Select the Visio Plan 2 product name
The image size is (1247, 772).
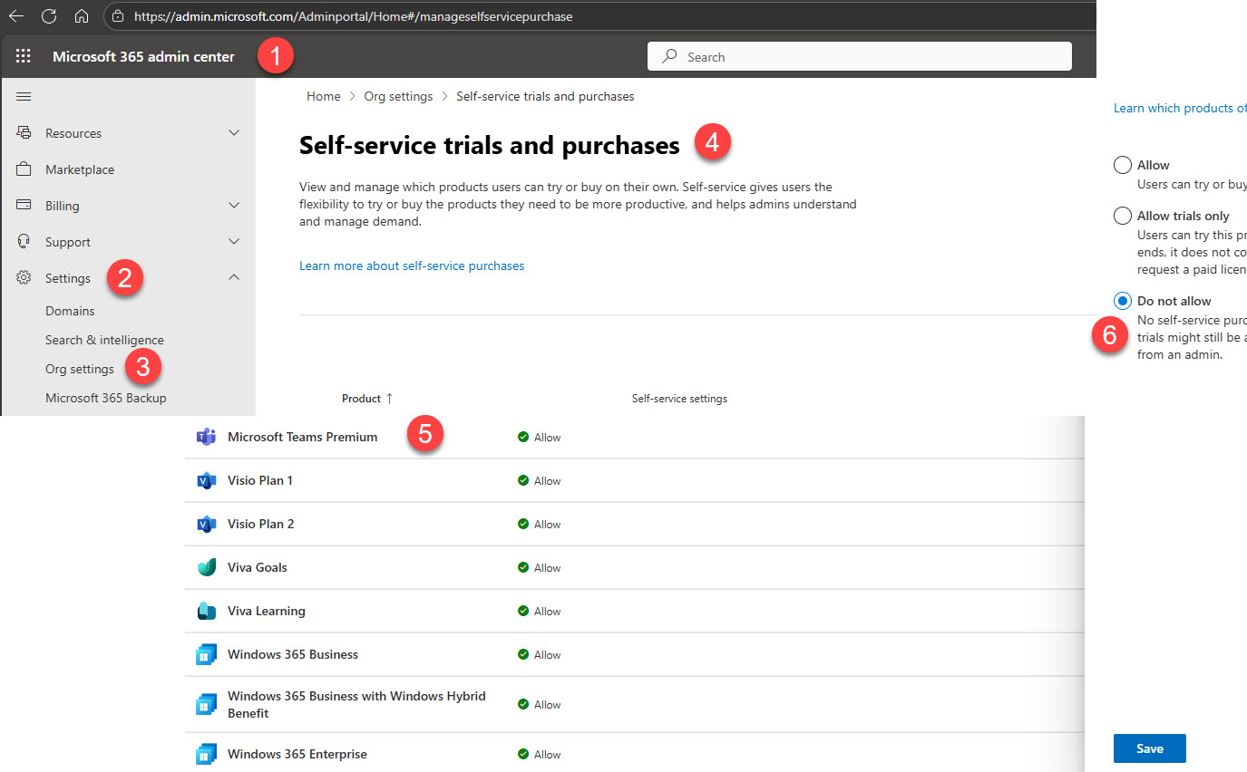click(x=260, y=524)
